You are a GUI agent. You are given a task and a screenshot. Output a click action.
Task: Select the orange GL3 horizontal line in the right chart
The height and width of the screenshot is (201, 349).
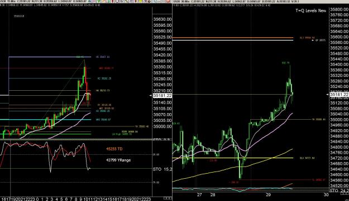[x=233, y=38]
